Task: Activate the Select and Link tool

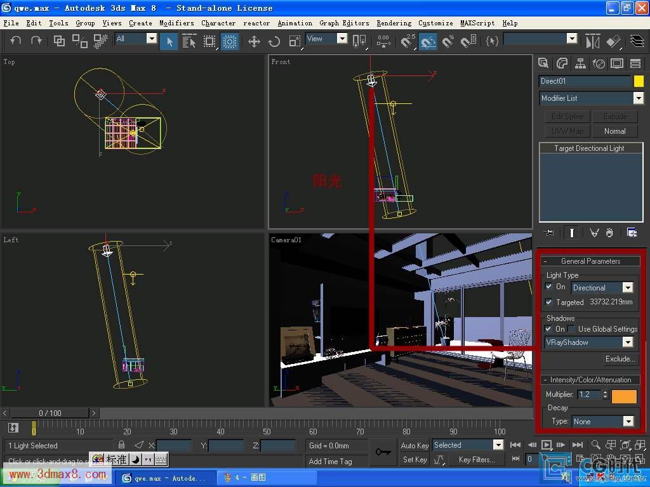Action: coord(59,41)
